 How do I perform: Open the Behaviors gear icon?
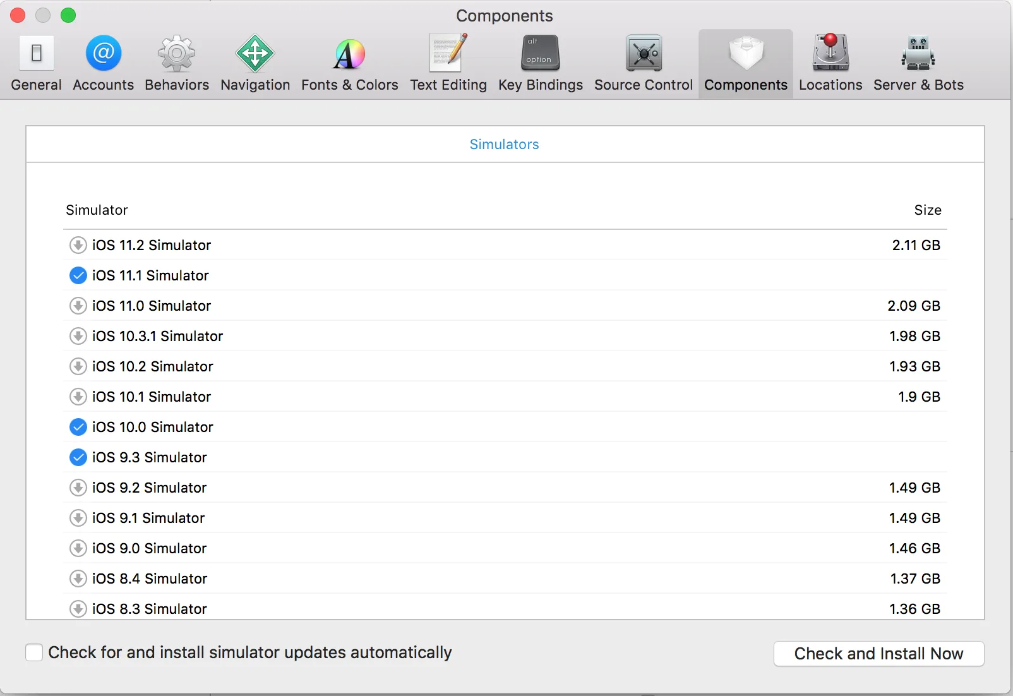click(177, 54)
